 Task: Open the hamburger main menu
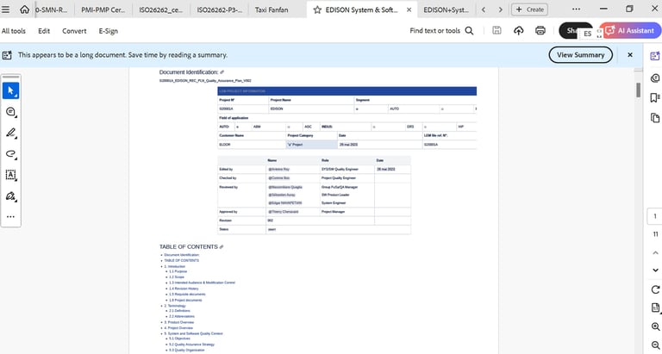[5, 9]
